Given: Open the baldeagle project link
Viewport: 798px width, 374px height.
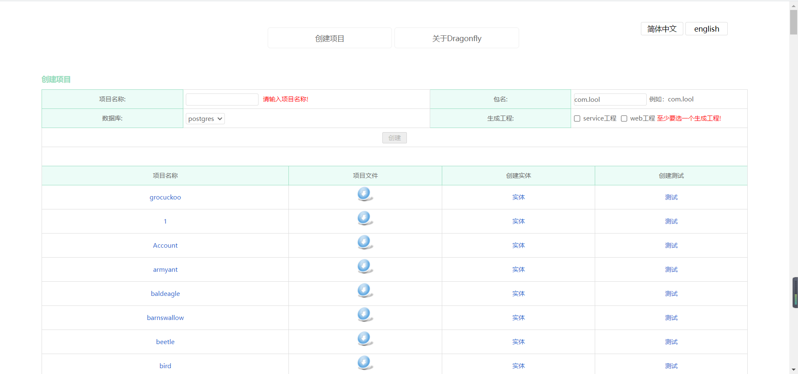Looking at the screenshot, I should click(x=165, y=294).
